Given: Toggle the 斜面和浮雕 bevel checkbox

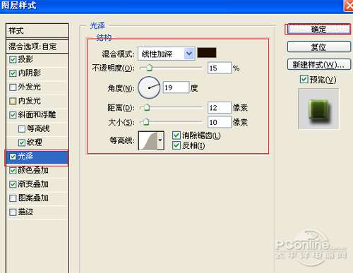Looking at the screenshot, I should coord(13,115).
